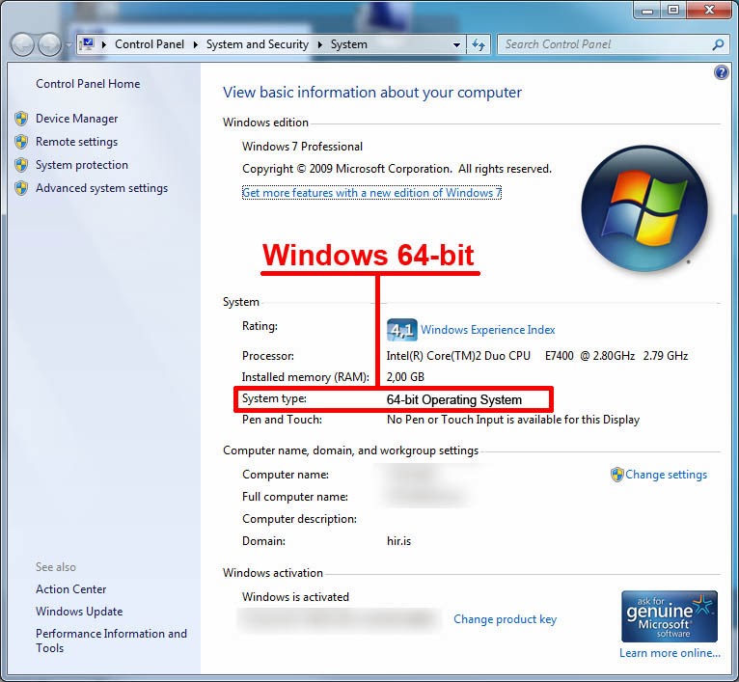Expand the arrow before Control Panel breadcrumb
Image resolution: width=739 pixels, height=682 pixels.
(104, 44)
